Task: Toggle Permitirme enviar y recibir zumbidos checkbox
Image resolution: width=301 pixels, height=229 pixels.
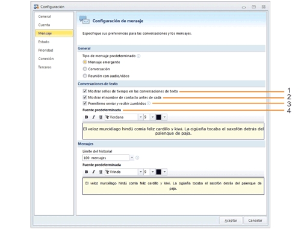Action: [x=85, y=103]
